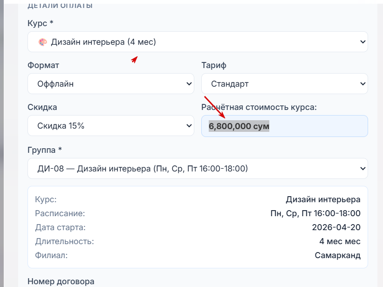The width and height of the screenshot is (383, 287).
Task: Click the calculated price field 6,800,000 сум
Action: (x=284, y=126)
